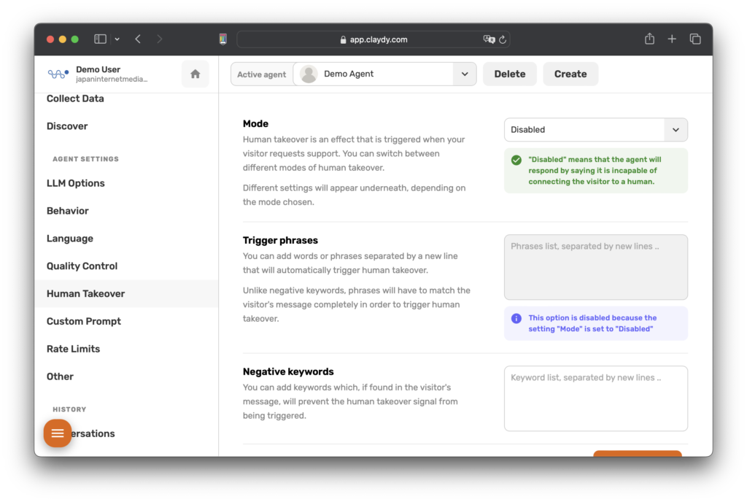
Task: Click the app.claydy.com address bar
Action: [x=373, y=39]
